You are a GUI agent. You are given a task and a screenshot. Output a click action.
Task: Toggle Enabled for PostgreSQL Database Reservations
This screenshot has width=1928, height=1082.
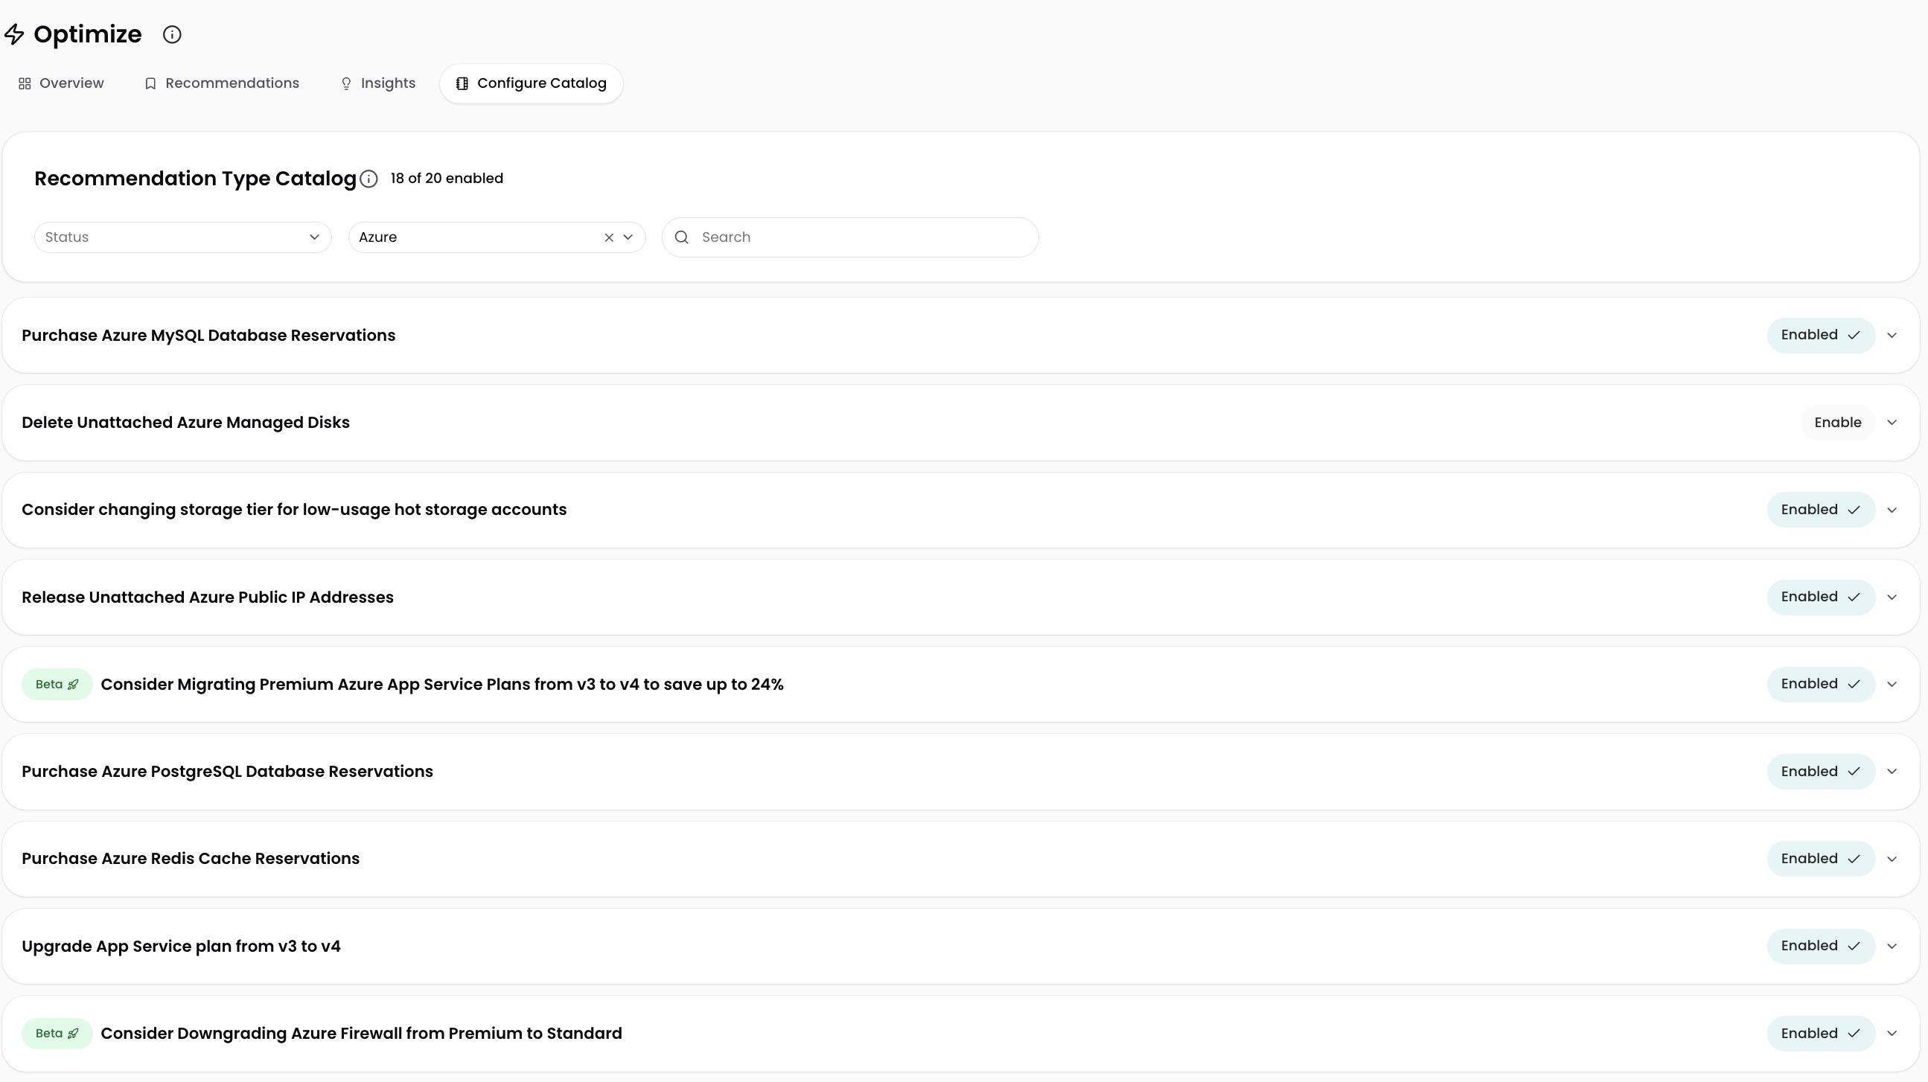pyautogui.click(x=1821, y=772)
